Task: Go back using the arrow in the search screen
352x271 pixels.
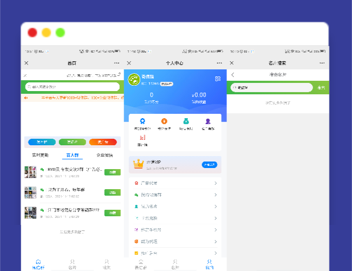Action: pyautogui.click(x=233, y=75)
